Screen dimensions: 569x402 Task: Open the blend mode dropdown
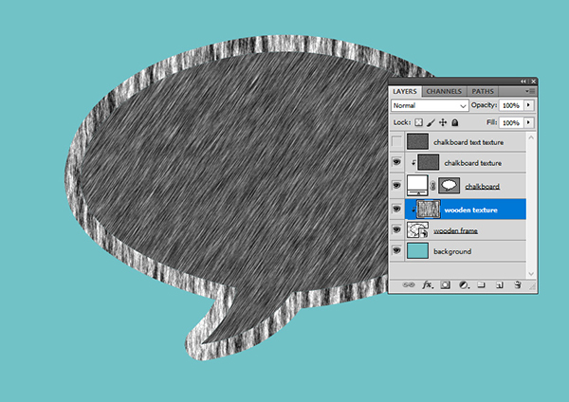coord(431,104)
